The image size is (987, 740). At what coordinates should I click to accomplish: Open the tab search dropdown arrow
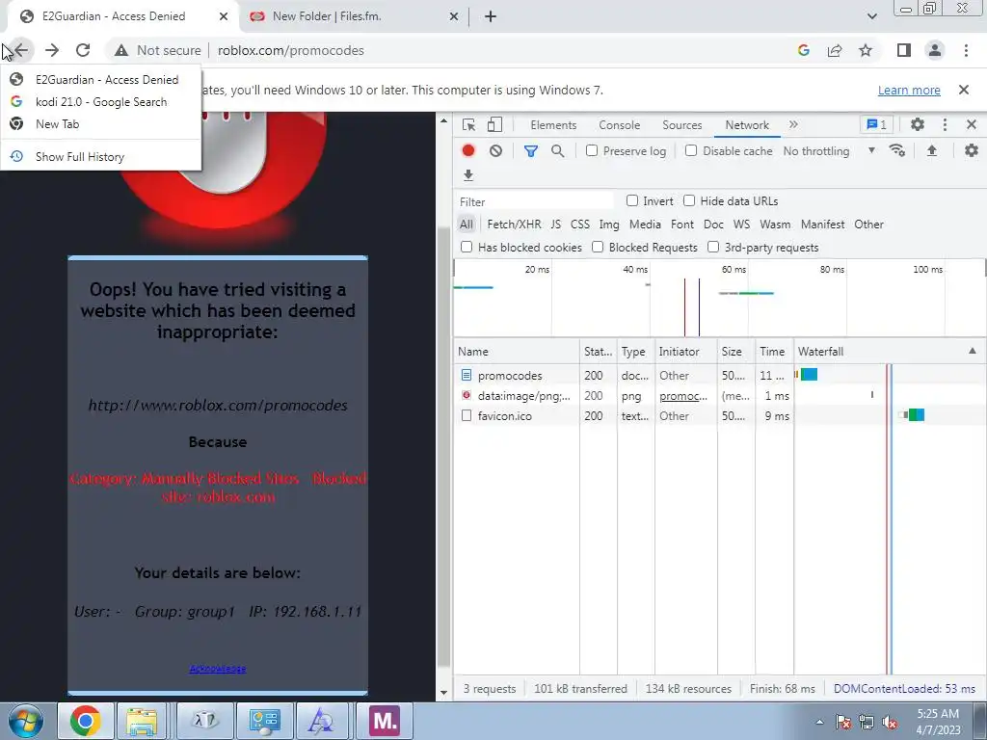click(871, 16)
